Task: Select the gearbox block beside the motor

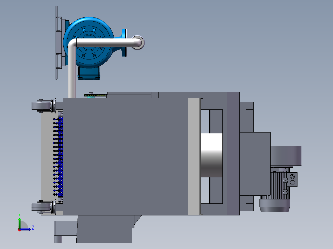Action: tap(255, 164)
